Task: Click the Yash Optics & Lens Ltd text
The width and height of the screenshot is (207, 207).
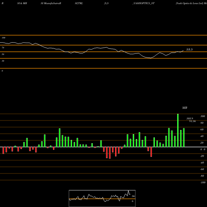Action: (190, 3)
